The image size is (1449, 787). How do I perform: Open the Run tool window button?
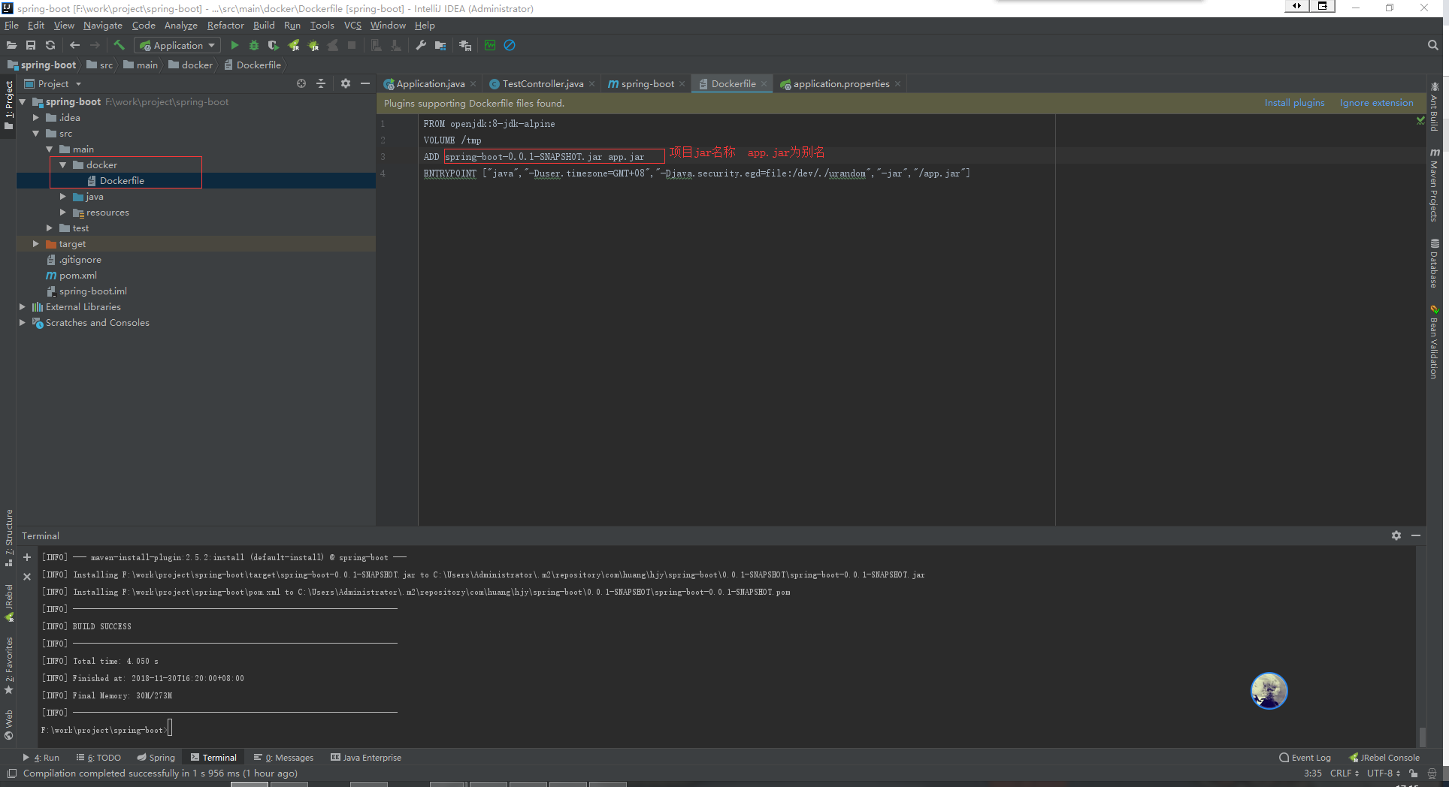(41, 758)
